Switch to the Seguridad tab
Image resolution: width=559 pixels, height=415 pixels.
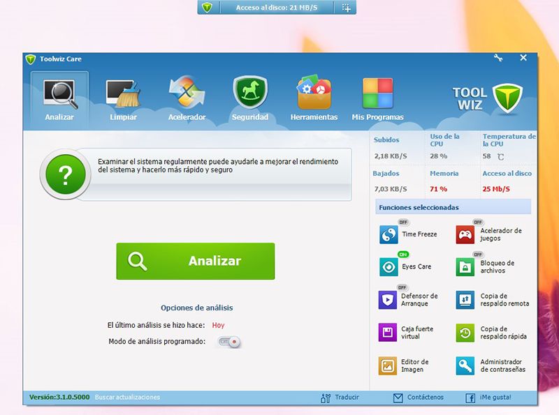pyautogui.click(x=250, y=100)
